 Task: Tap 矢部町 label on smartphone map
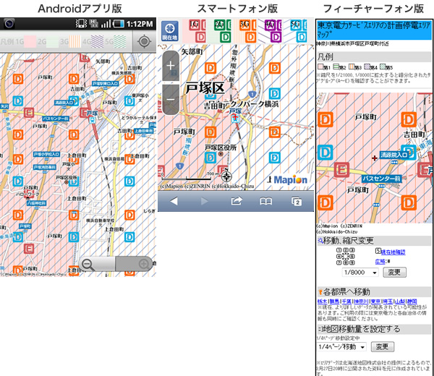pos(192,52)
